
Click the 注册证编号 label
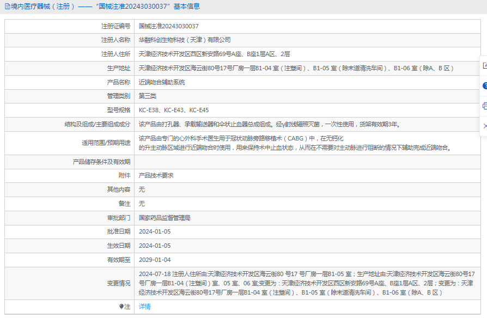pyautogui.click(x=116, y=26)
